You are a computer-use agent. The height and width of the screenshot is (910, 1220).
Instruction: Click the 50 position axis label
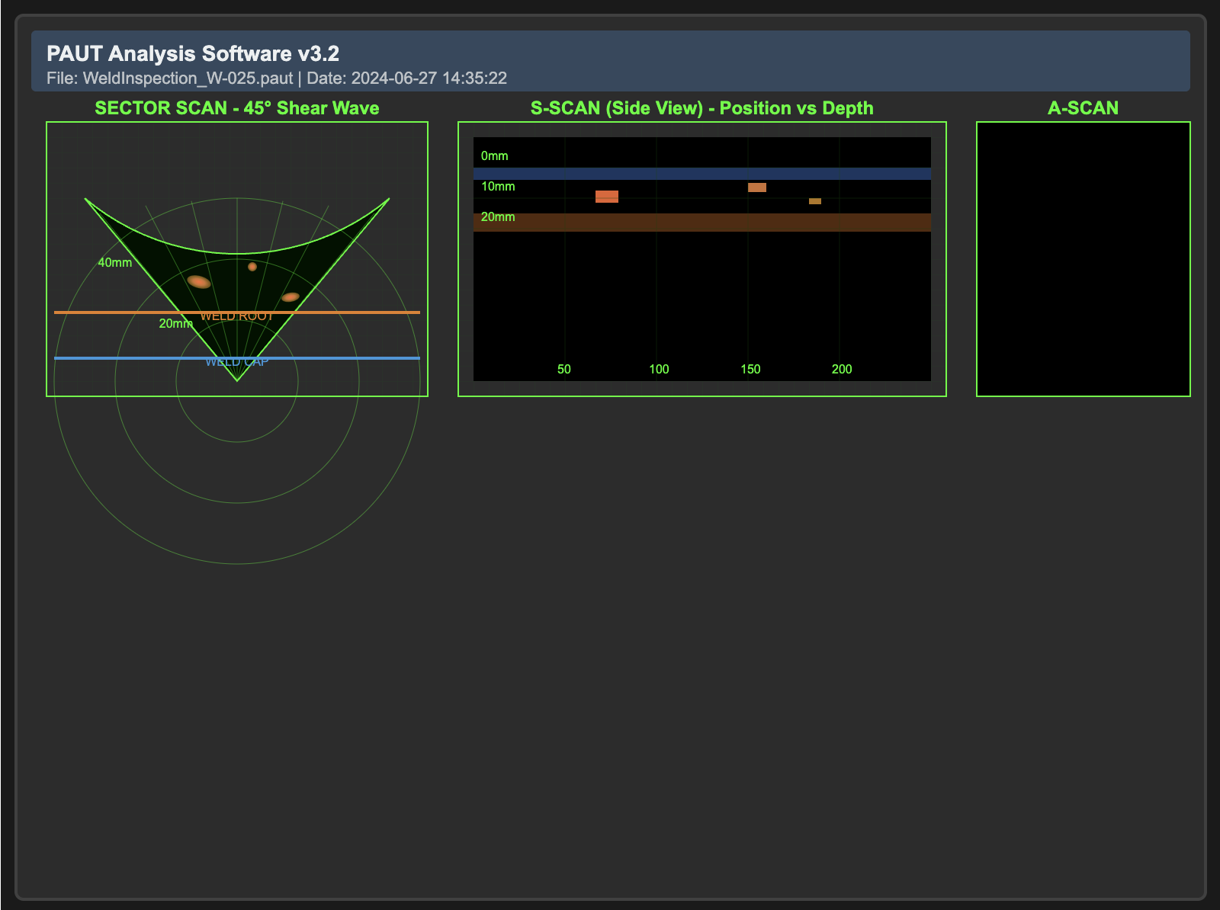564,370
